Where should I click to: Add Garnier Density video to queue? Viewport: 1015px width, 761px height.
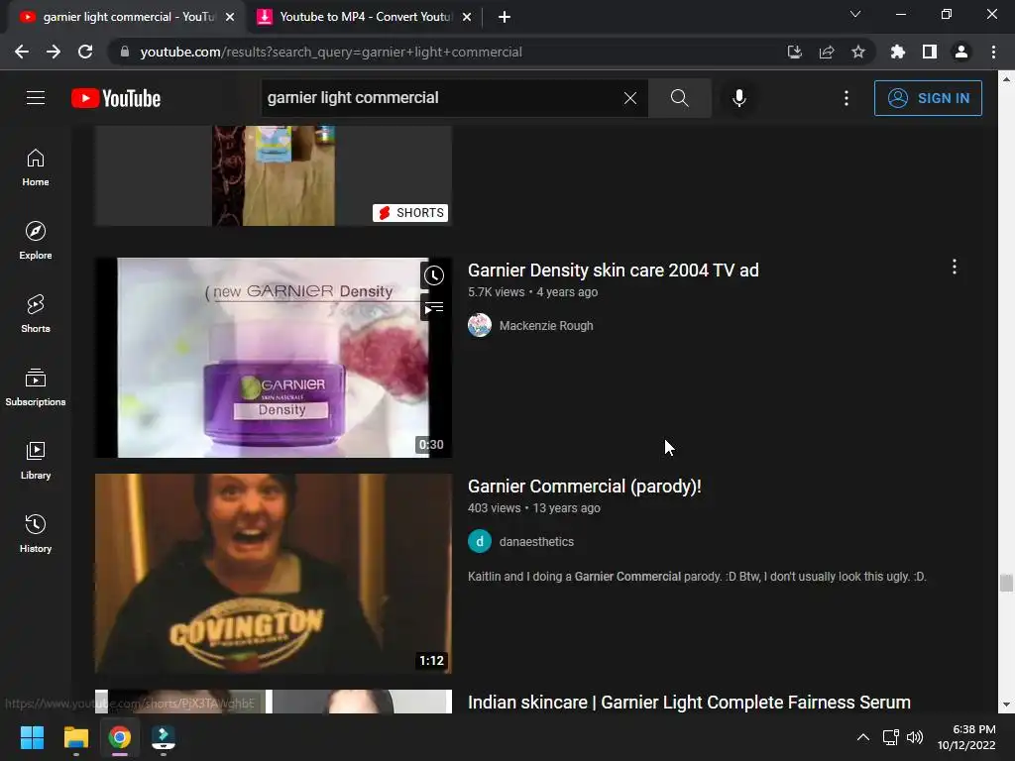pyautogui.click(x=434, y=307)
